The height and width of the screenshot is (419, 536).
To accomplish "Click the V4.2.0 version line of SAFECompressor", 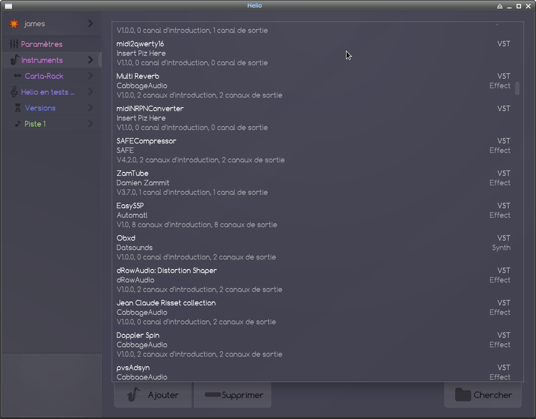I will point(200,160).
